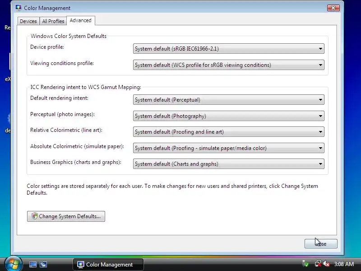Screen dimensions: 361x271
Task: Select the Advanced tab
Action: point(81,20)
